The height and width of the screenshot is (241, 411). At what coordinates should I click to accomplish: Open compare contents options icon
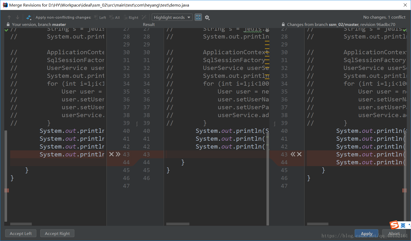click(x=29, y=17)
